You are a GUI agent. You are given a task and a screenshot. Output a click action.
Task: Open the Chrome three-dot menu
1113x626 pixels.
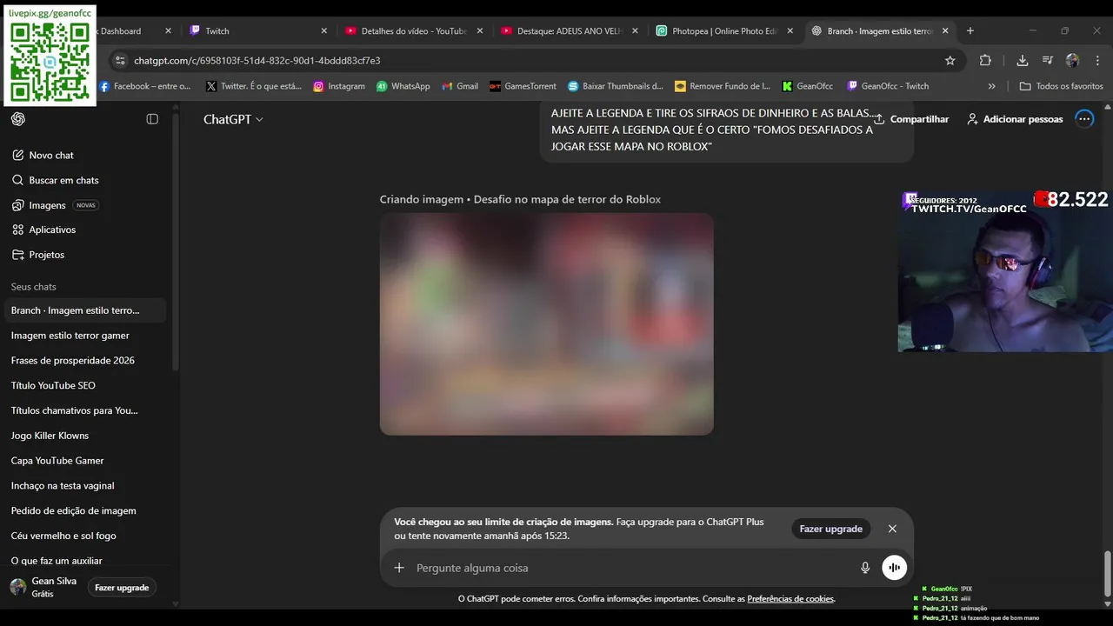(x=1096, y=61)
